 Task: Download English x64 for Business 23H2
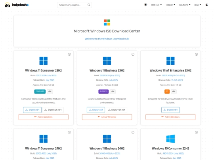coord(96,110)
